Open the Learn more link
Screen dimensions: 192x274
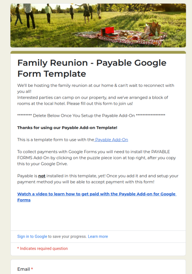98,236
